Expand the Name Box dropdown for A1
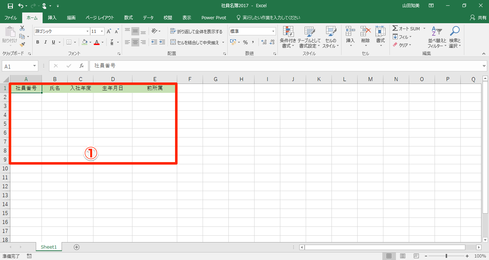The width and height of the screenshot is (489, 260). (x=35, y=66)
